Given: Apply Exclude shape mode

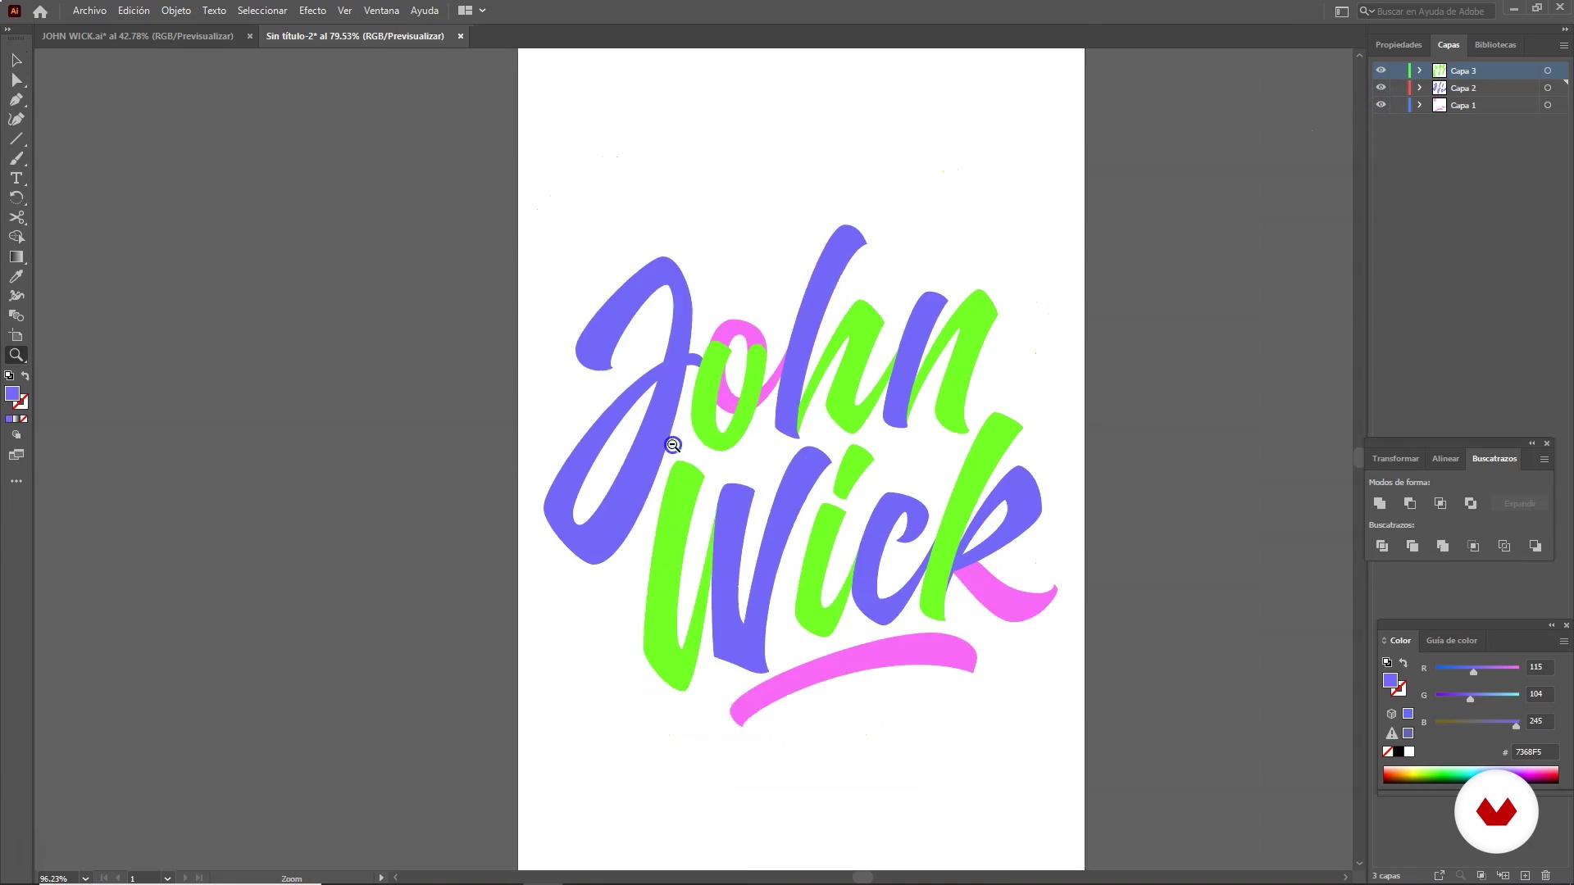Looking at the screenshot, I should click(x=1471, y=503).
